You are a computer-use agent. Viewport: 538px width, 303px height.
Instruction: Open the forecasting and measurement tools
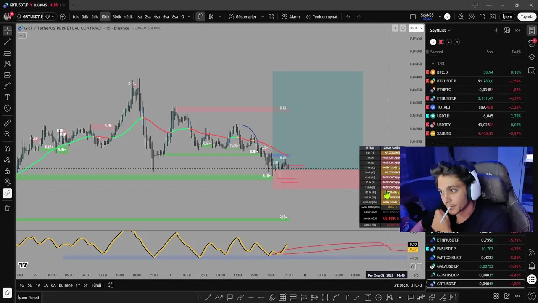(x=7, y=75)
